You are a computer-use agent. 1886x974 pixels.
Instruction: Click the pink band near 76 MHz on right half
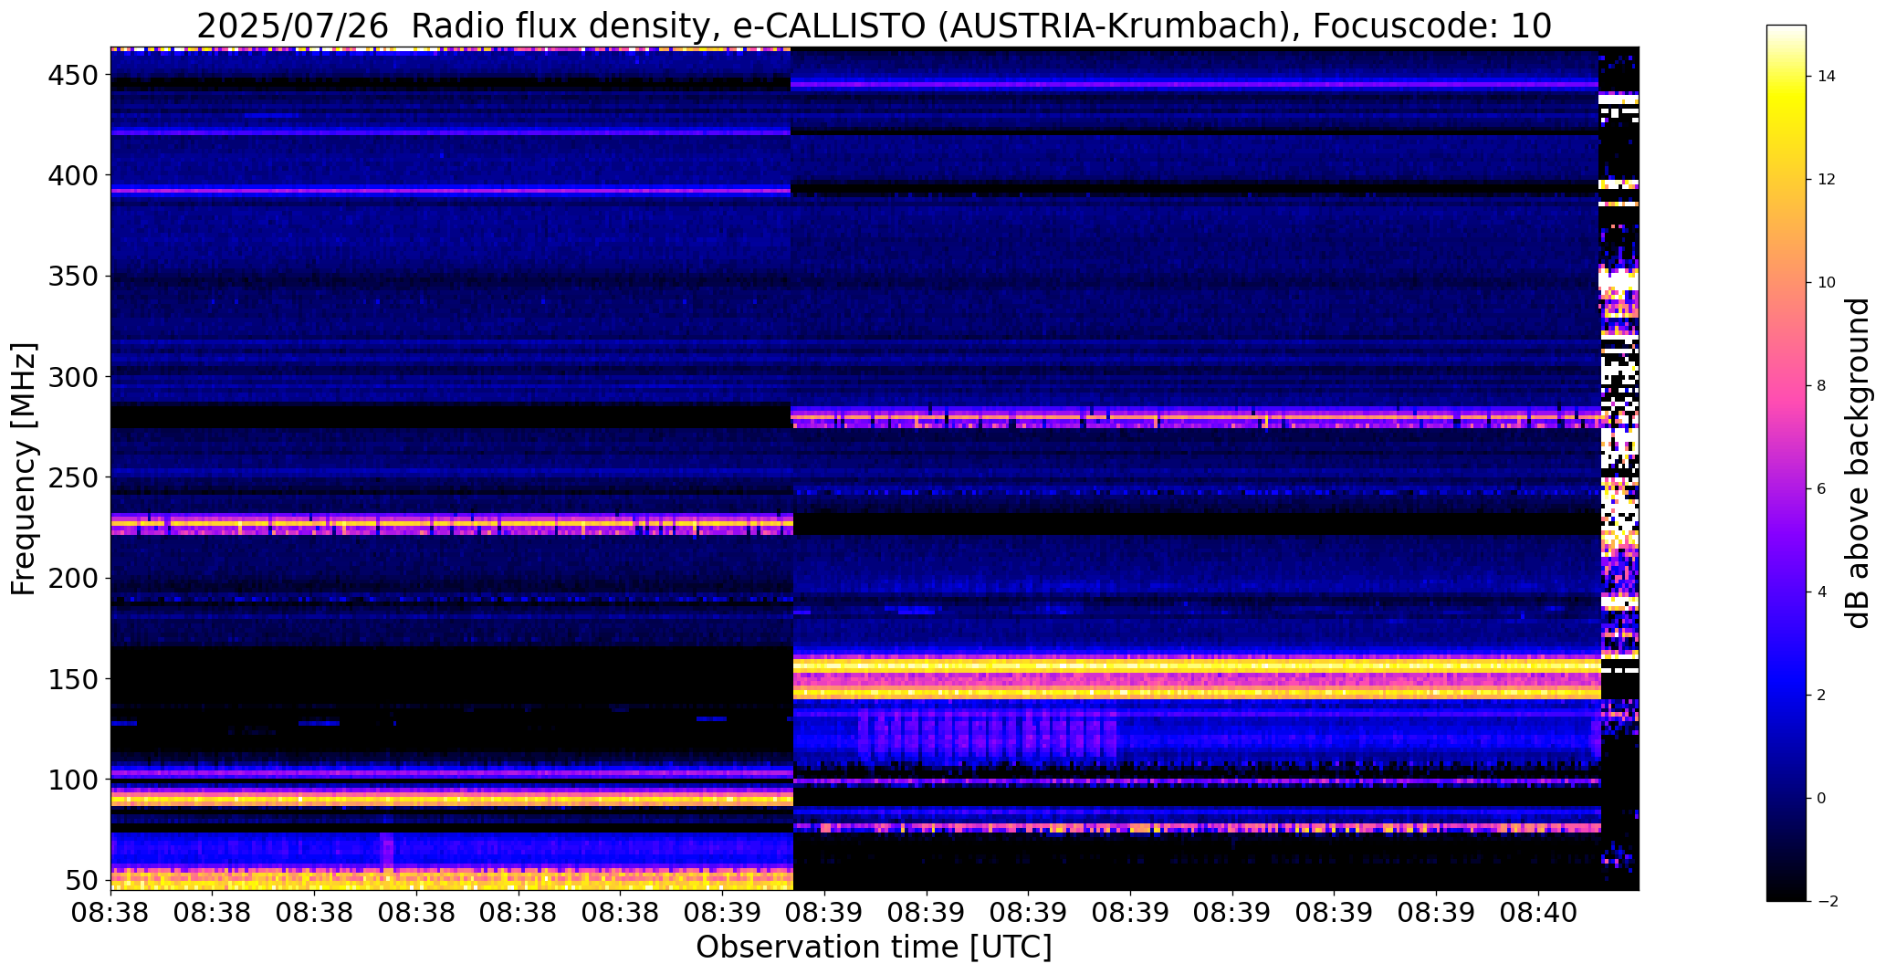[x=1197, y=828]
